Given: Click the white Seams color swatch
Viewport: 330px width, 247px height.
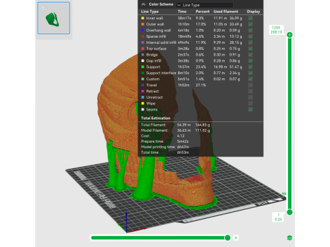Looking at the screenshot, I should [143, 110].
